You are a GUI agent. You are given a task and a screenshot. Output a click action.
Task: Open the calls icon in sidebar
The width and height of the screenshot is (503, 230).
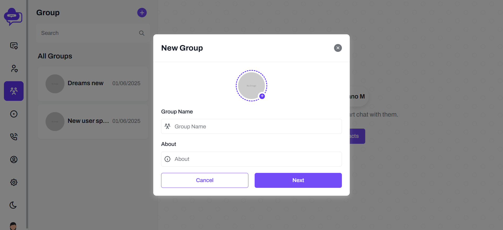(x=14, y=137)
